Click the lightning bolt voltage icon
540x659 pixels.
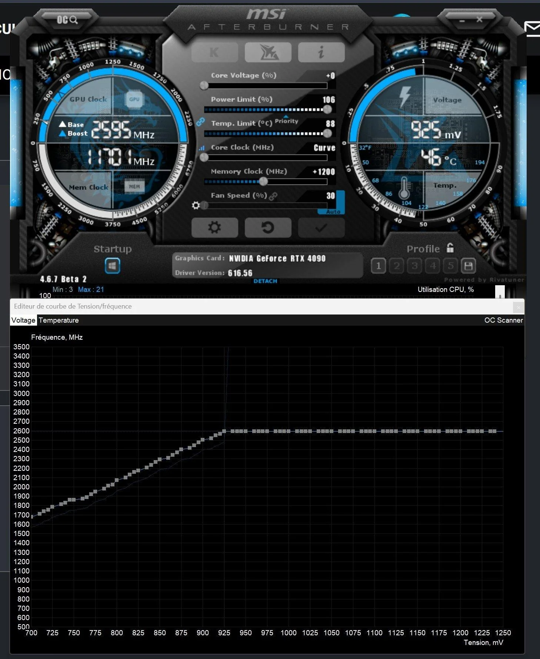point(405,97)
